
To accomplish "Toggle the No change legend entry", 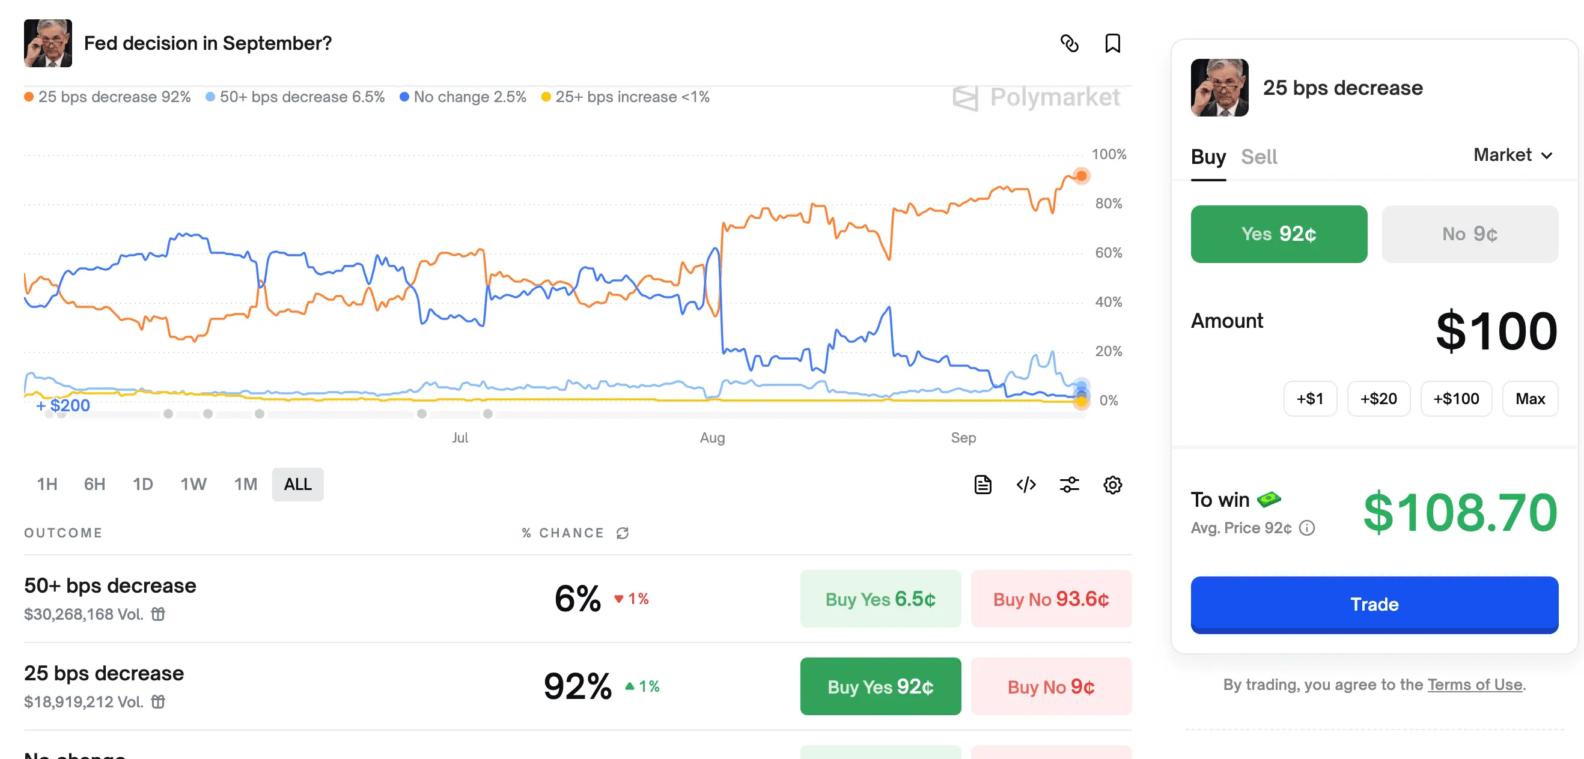I will (x=463, y=97).
